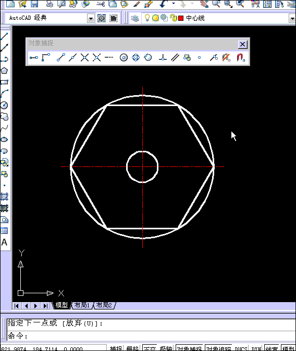Screen dimensions: 296x351
Task: Click the Undo arrow
Action: click(x=164, y=4)
